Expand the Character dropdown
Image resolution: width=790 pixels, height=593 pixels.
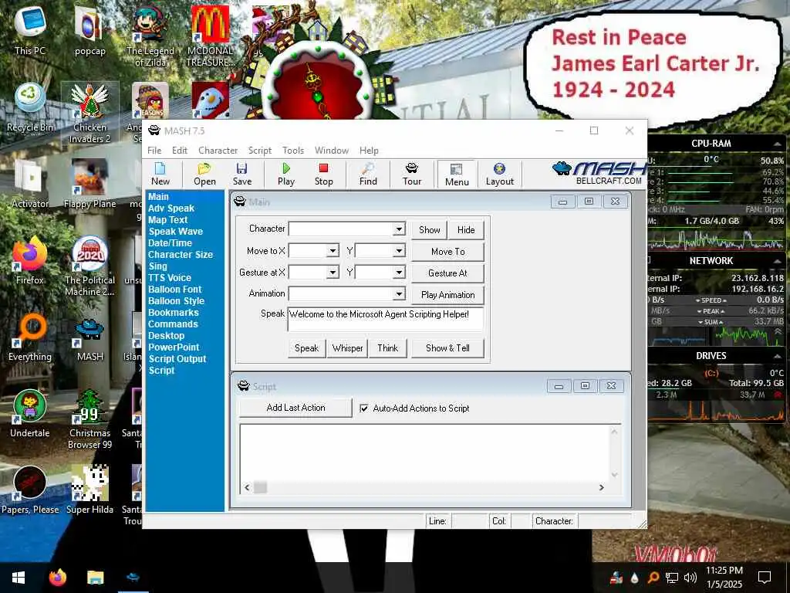pos(399,229)
